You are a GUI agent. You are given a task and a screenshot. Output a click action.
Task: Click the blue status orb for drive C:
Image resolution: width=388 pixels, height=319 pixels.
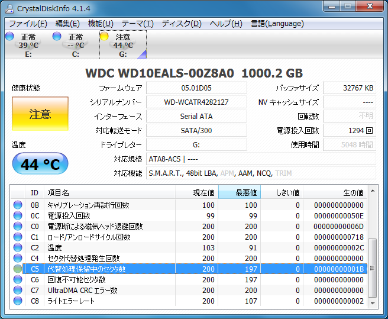tap(57, 36)
